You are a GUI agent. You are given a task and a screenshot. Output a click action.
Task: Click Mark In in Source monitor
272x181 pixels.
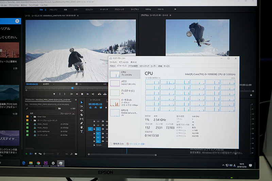pyautogui.click(x=60, y=94)
